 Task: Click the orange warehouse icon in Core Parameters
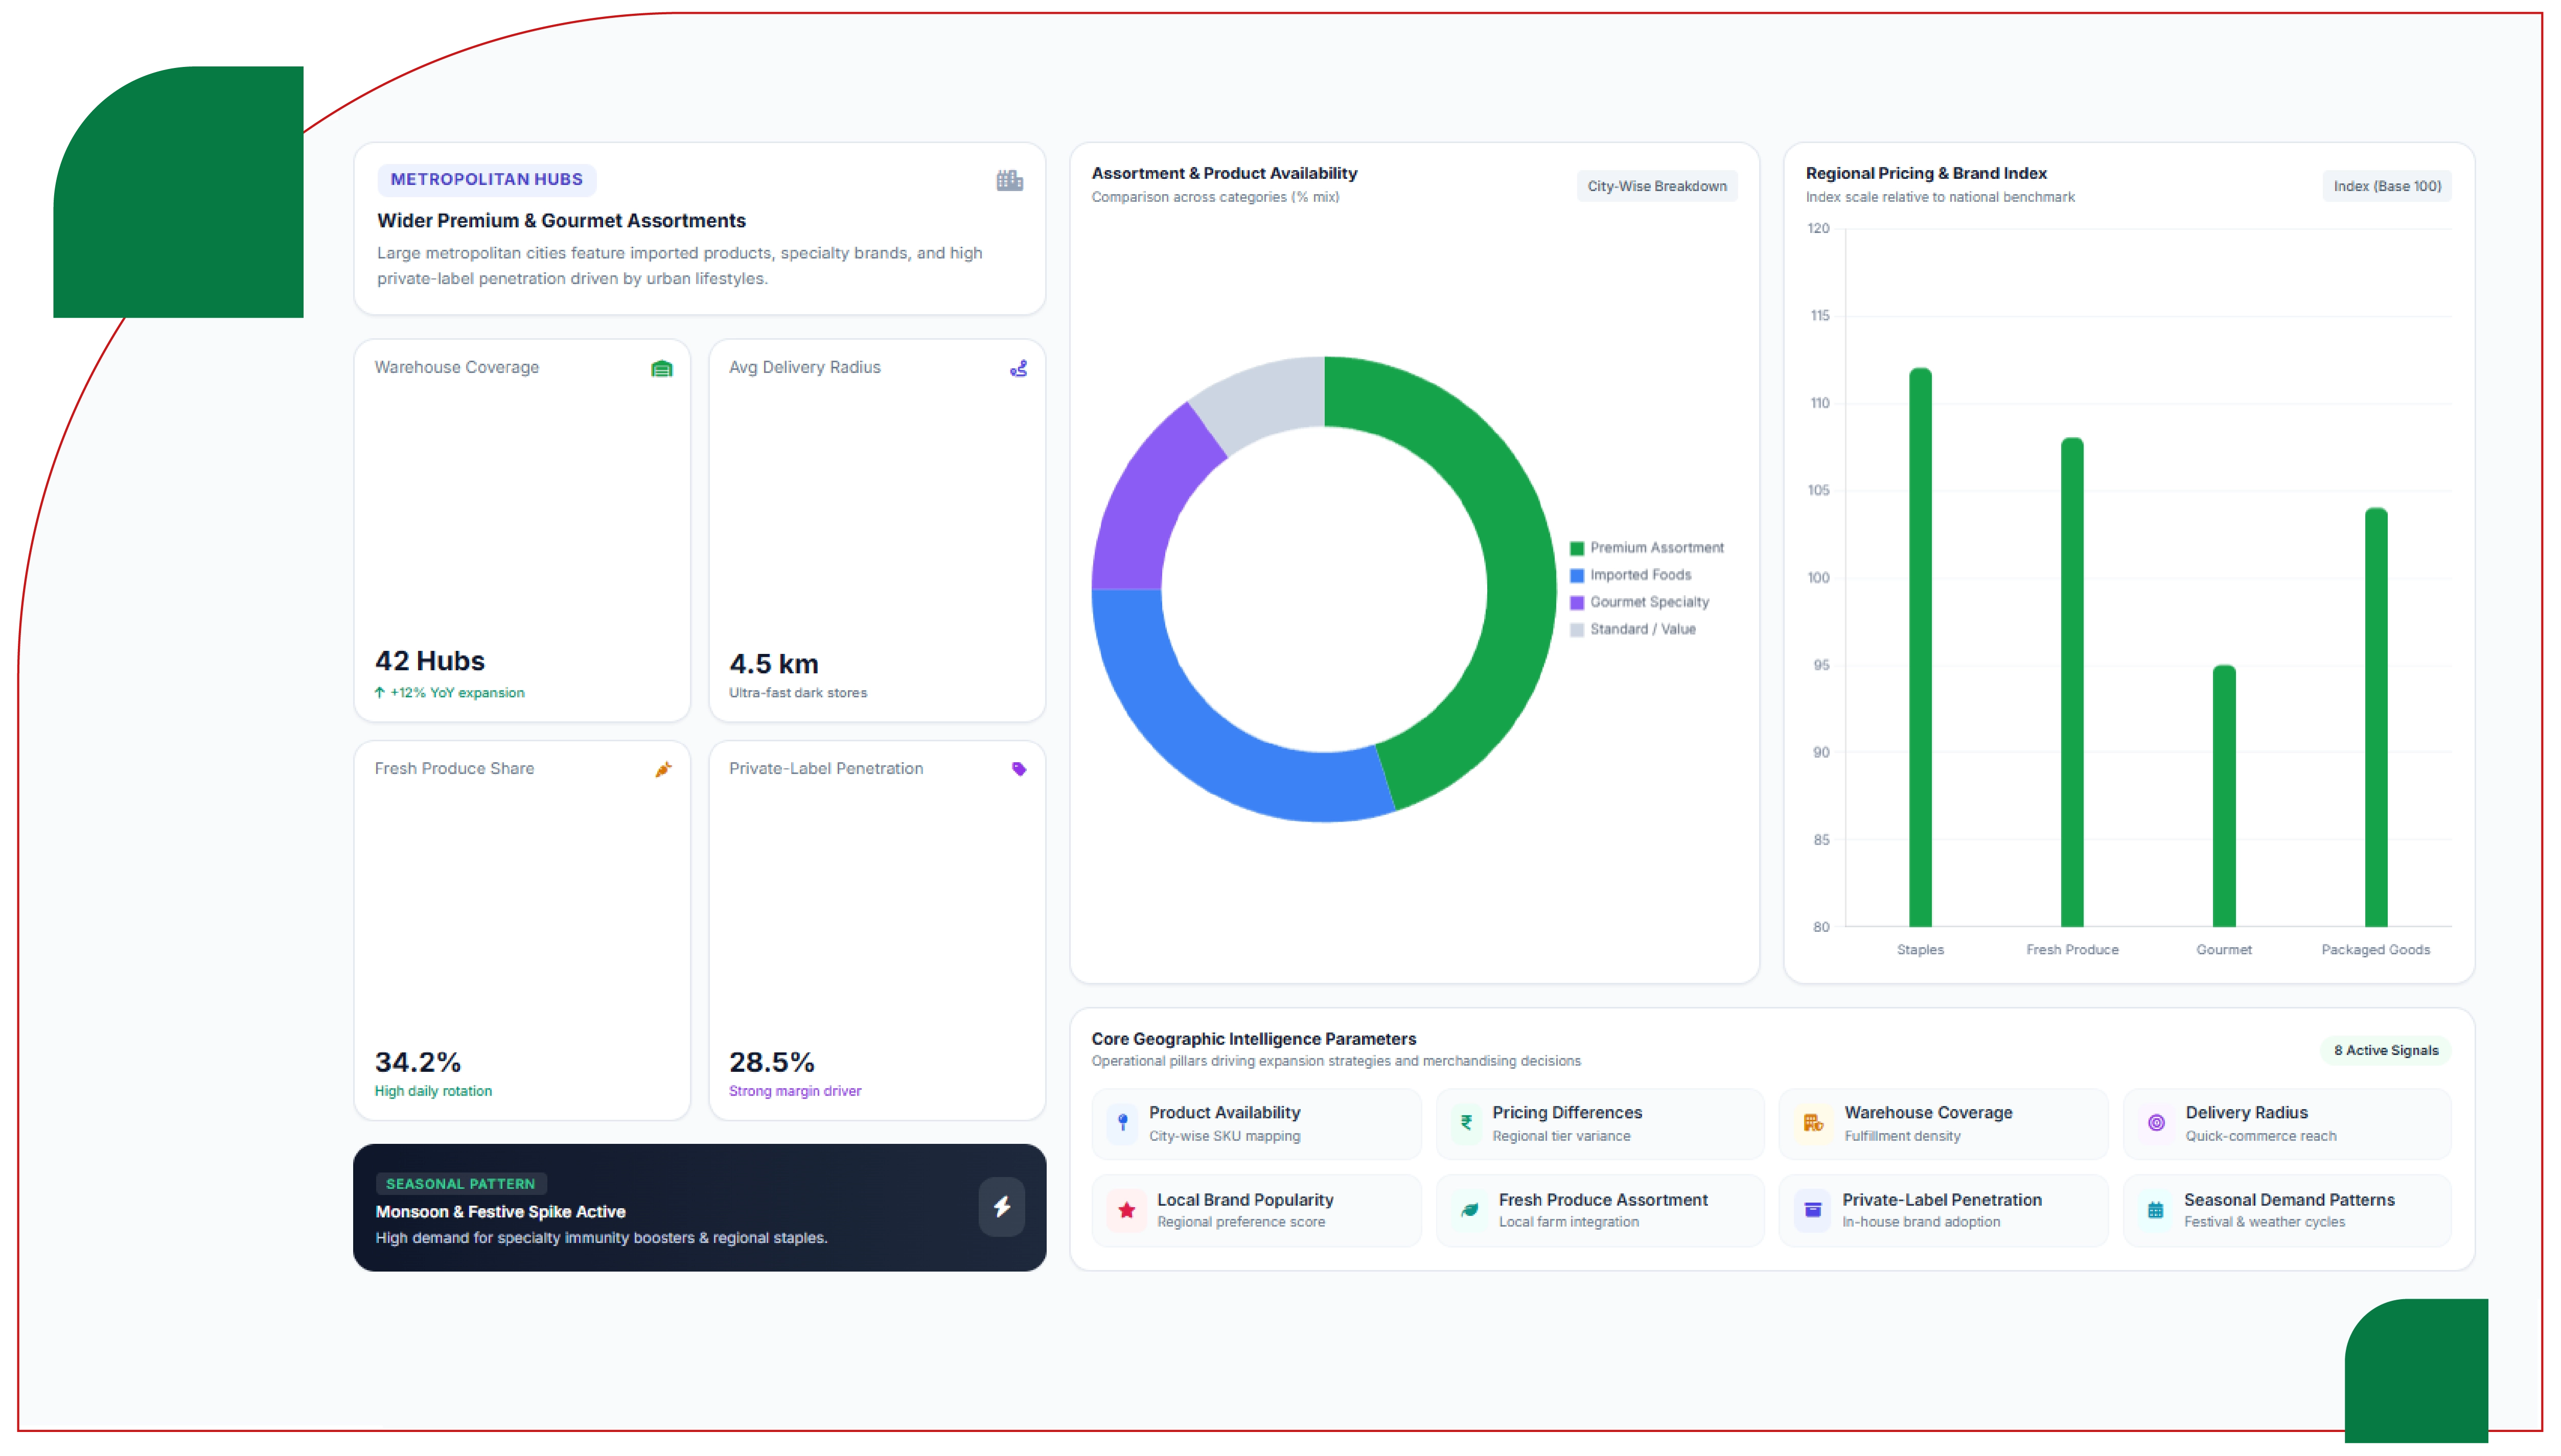click(x=1813, y=1123)
